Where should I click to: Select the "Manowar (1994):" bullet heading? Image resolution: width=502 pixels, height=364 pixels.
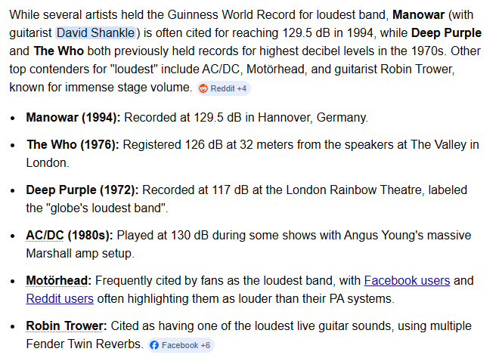pyautogui.click(x=73, y=117)
